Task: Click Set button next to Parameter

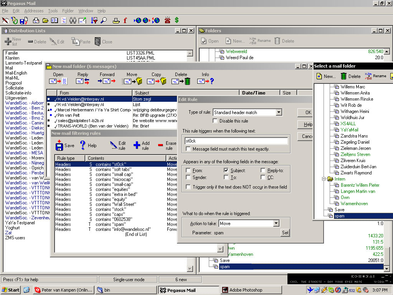Action: 285,232
